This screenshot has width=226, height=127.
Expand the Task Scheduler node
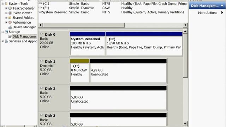click(x=6, y=8)
